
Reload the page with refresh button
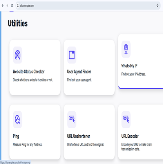[12, 6]
